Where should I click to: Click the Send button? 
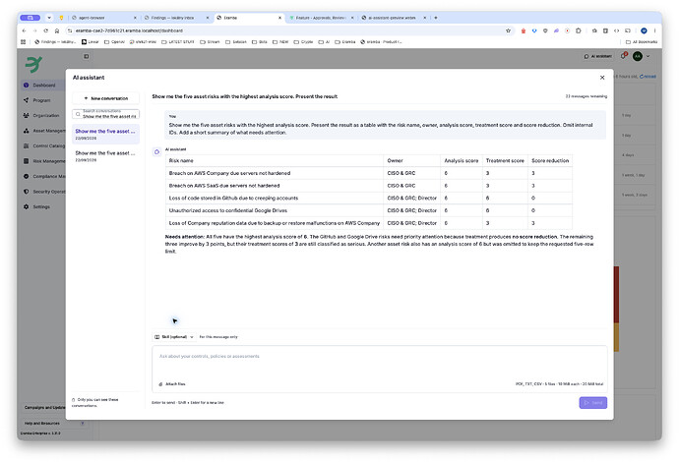point(592,403)
